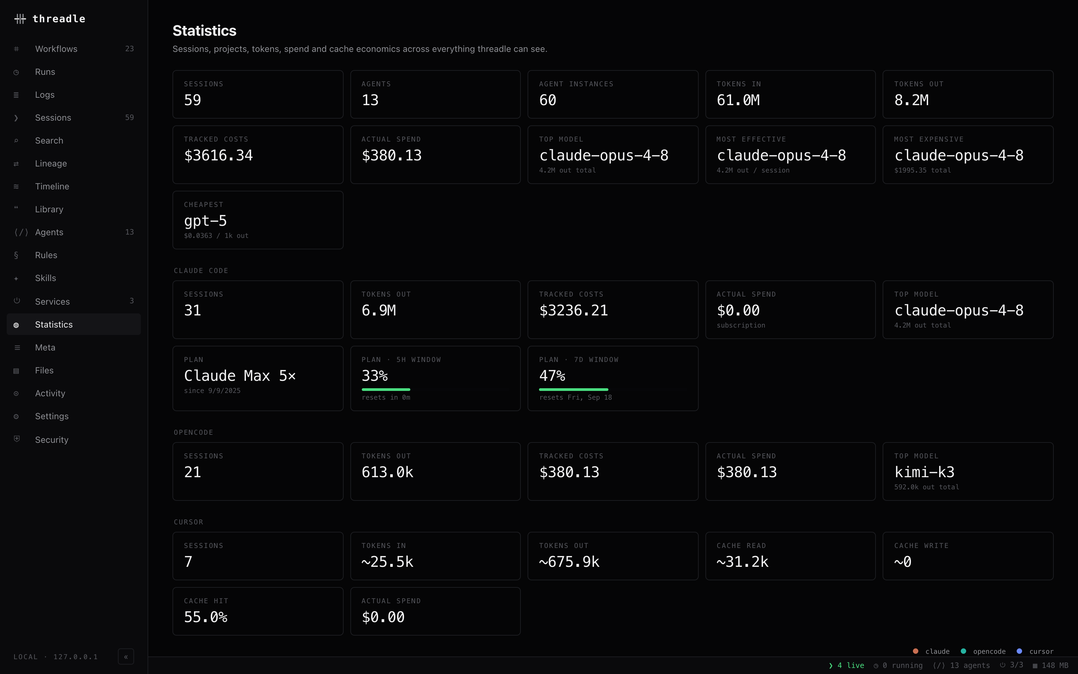Click the Security shield icon
1078x674 pixels.
[x=17, y=439]
